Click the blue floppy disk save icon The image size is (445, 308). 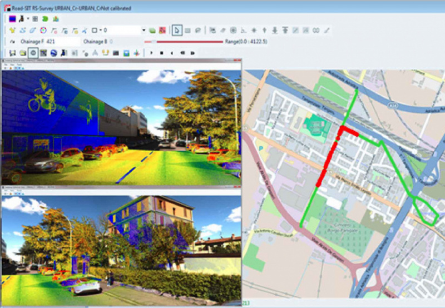tap(126, 53)
